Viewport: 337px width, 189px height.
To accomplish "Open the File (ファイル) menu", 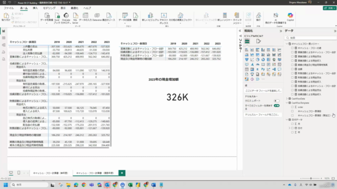I will [x=9, y=8].
